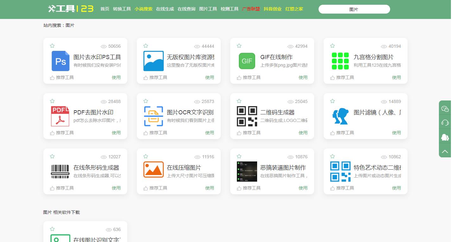Click 使用 link on GIF在线制作
The width and height of the screenshot is (456, 242).
click(x=303, y=77)
